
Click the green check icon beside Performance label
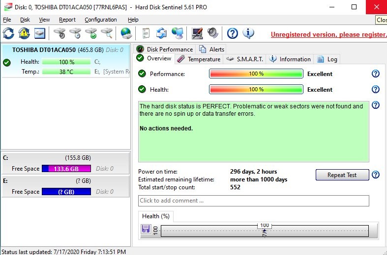pos(142,74)
